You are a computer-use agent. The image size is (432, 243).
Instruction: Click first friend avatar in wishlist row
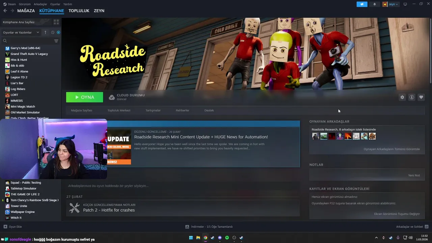[x=316, y=136]
